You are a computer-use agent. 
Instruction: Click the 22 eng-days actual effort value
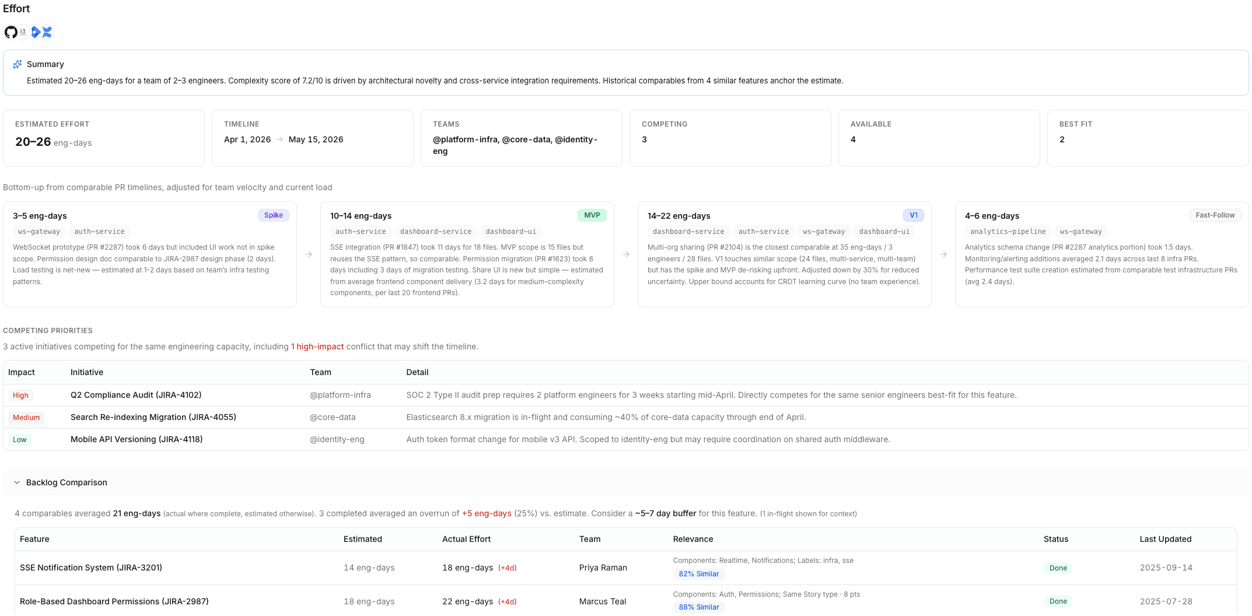[x=467, y=601]
